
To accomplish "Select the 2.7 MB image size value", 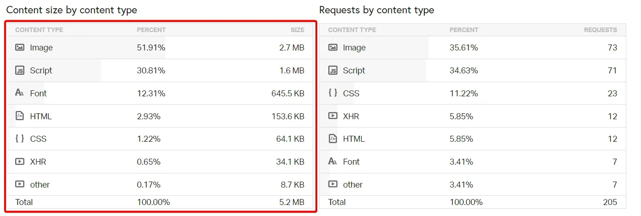I will pos(292,48).
